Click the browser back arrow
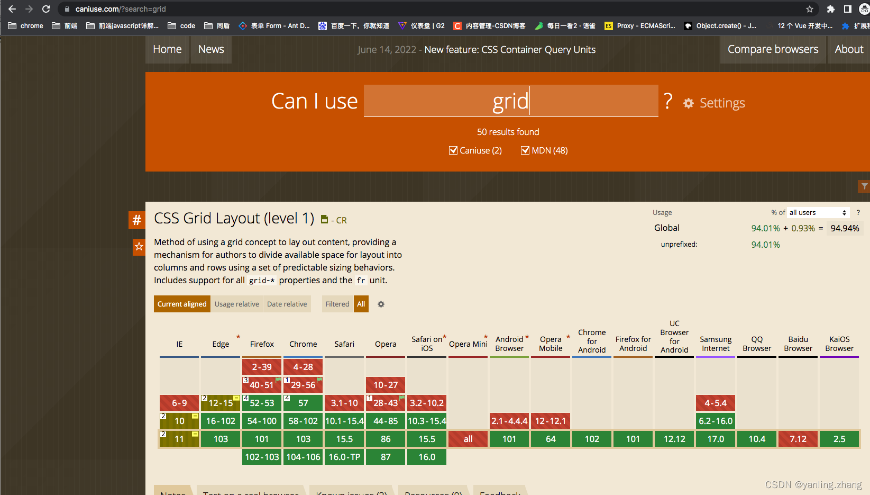870x495 pixels. [x=12, y=9]
